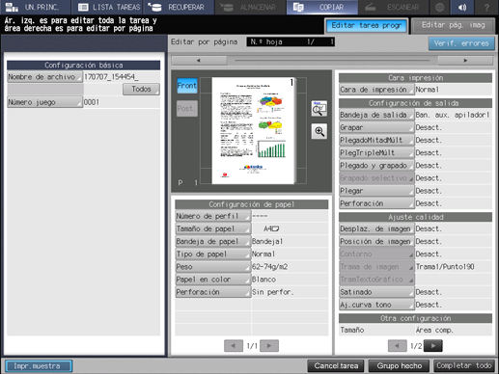
Task: Open Tamaño de papel setting
Action: pyautogui.click(x=212, y=228)
